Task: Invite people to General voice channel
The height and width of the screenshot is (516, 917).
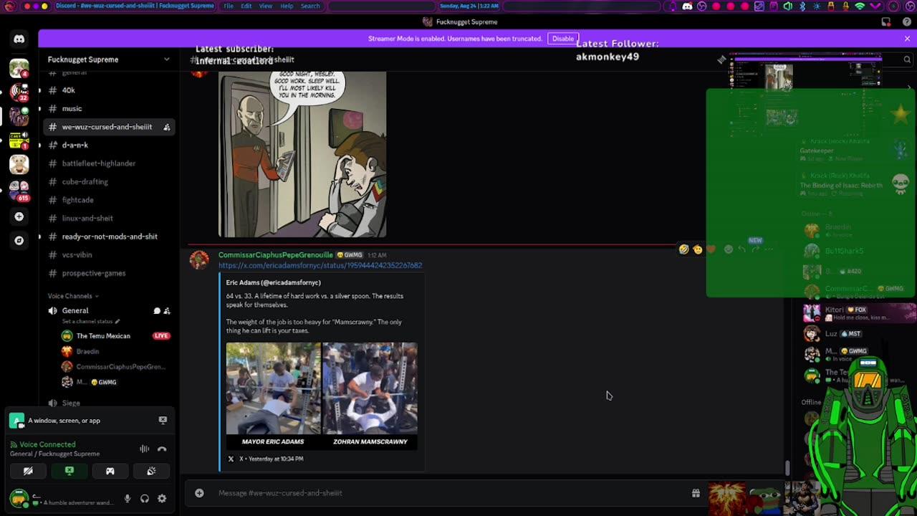Action: tap(167, 311)
